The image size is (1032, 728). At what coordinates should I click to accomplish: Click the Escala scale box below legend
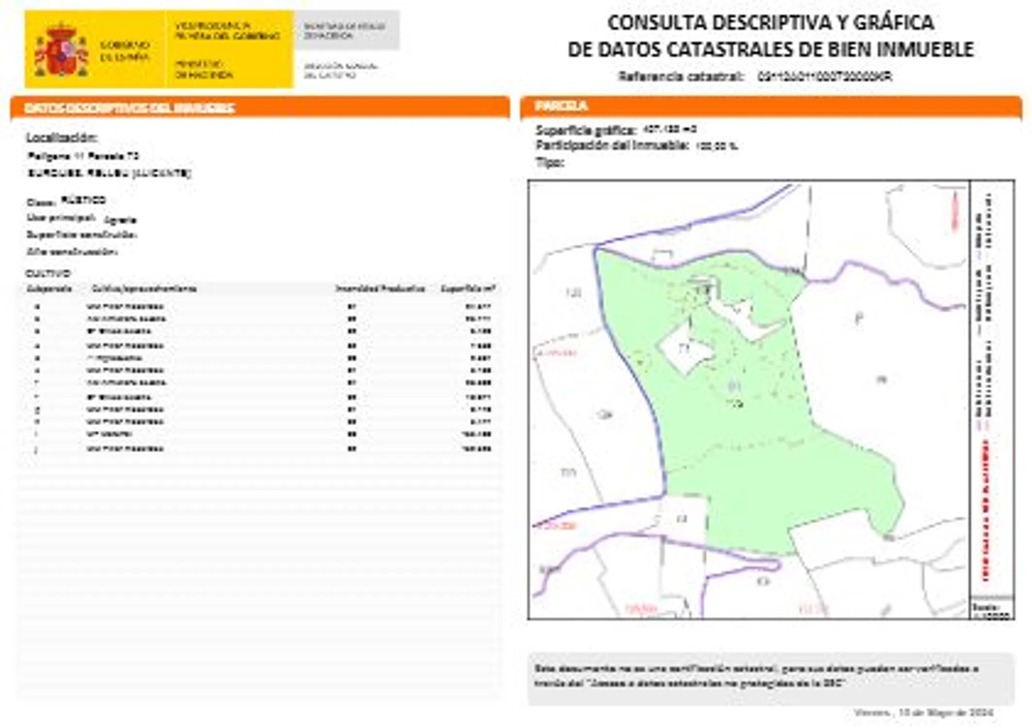[992, 609]
